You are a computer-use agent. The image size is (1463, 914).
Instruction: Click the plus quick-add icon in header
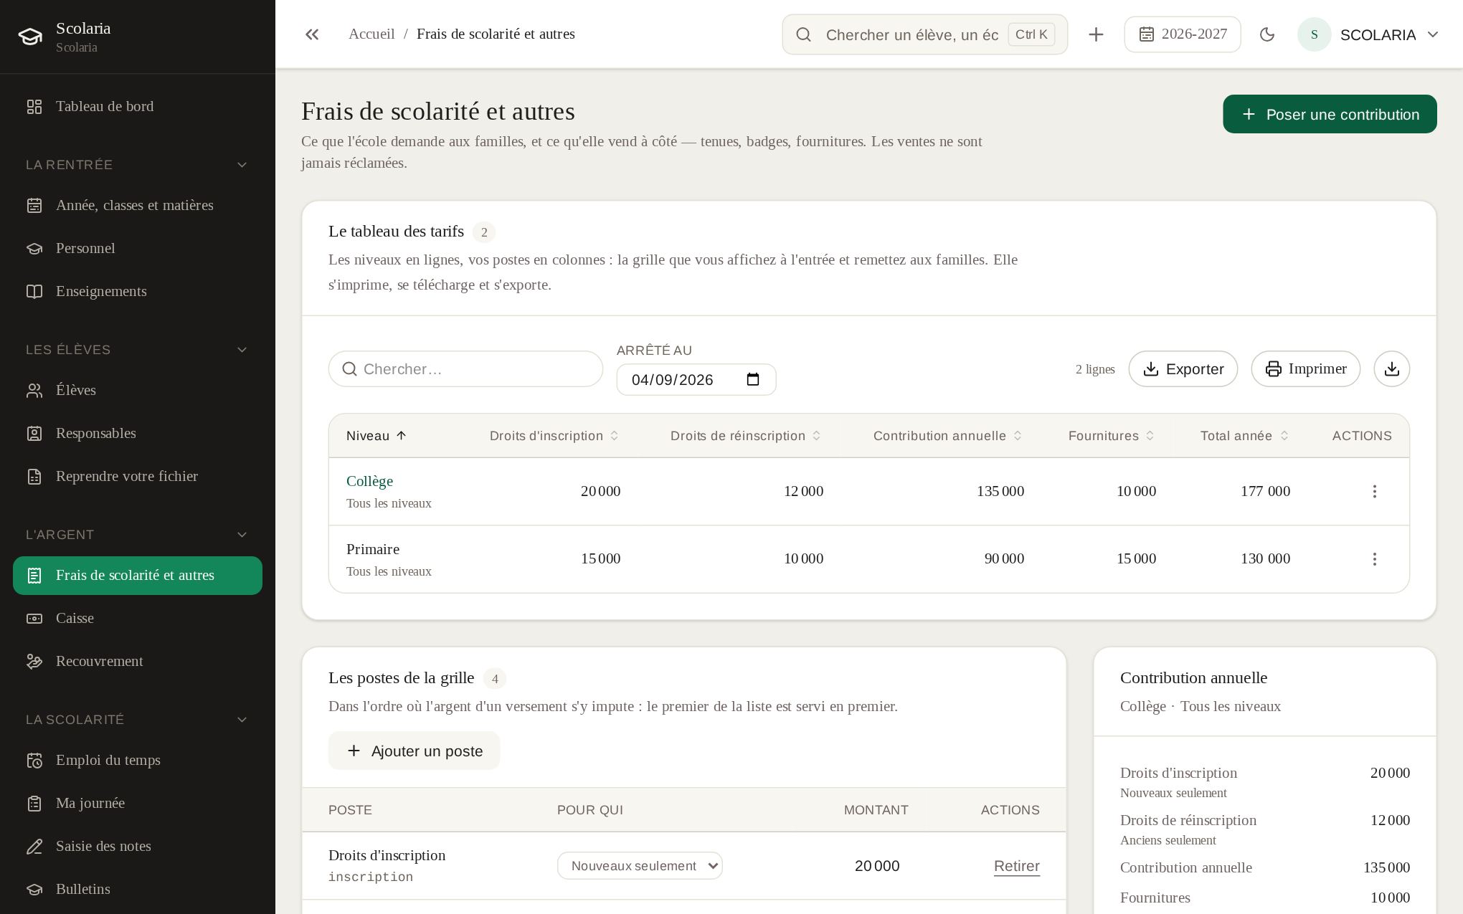1096,34
